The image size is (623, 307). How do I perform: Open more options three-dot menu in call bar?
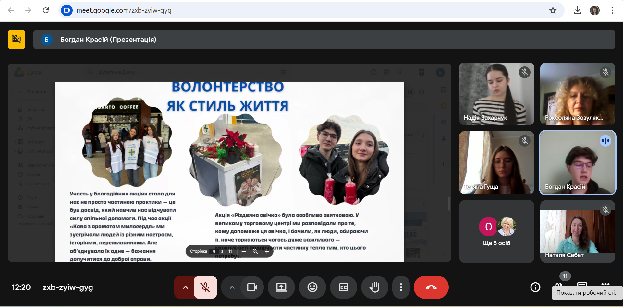(401, 287)
